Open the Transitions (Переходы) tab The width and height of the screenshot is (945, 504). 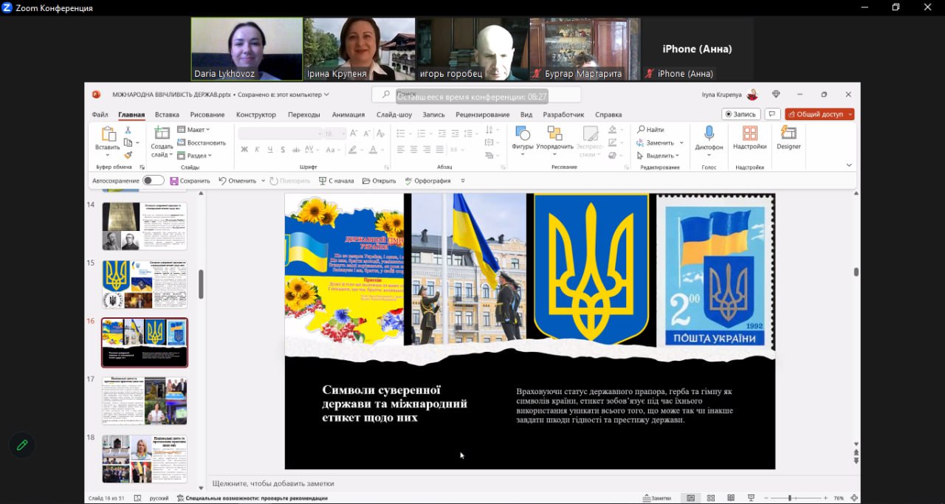click(x=304, y=114)
